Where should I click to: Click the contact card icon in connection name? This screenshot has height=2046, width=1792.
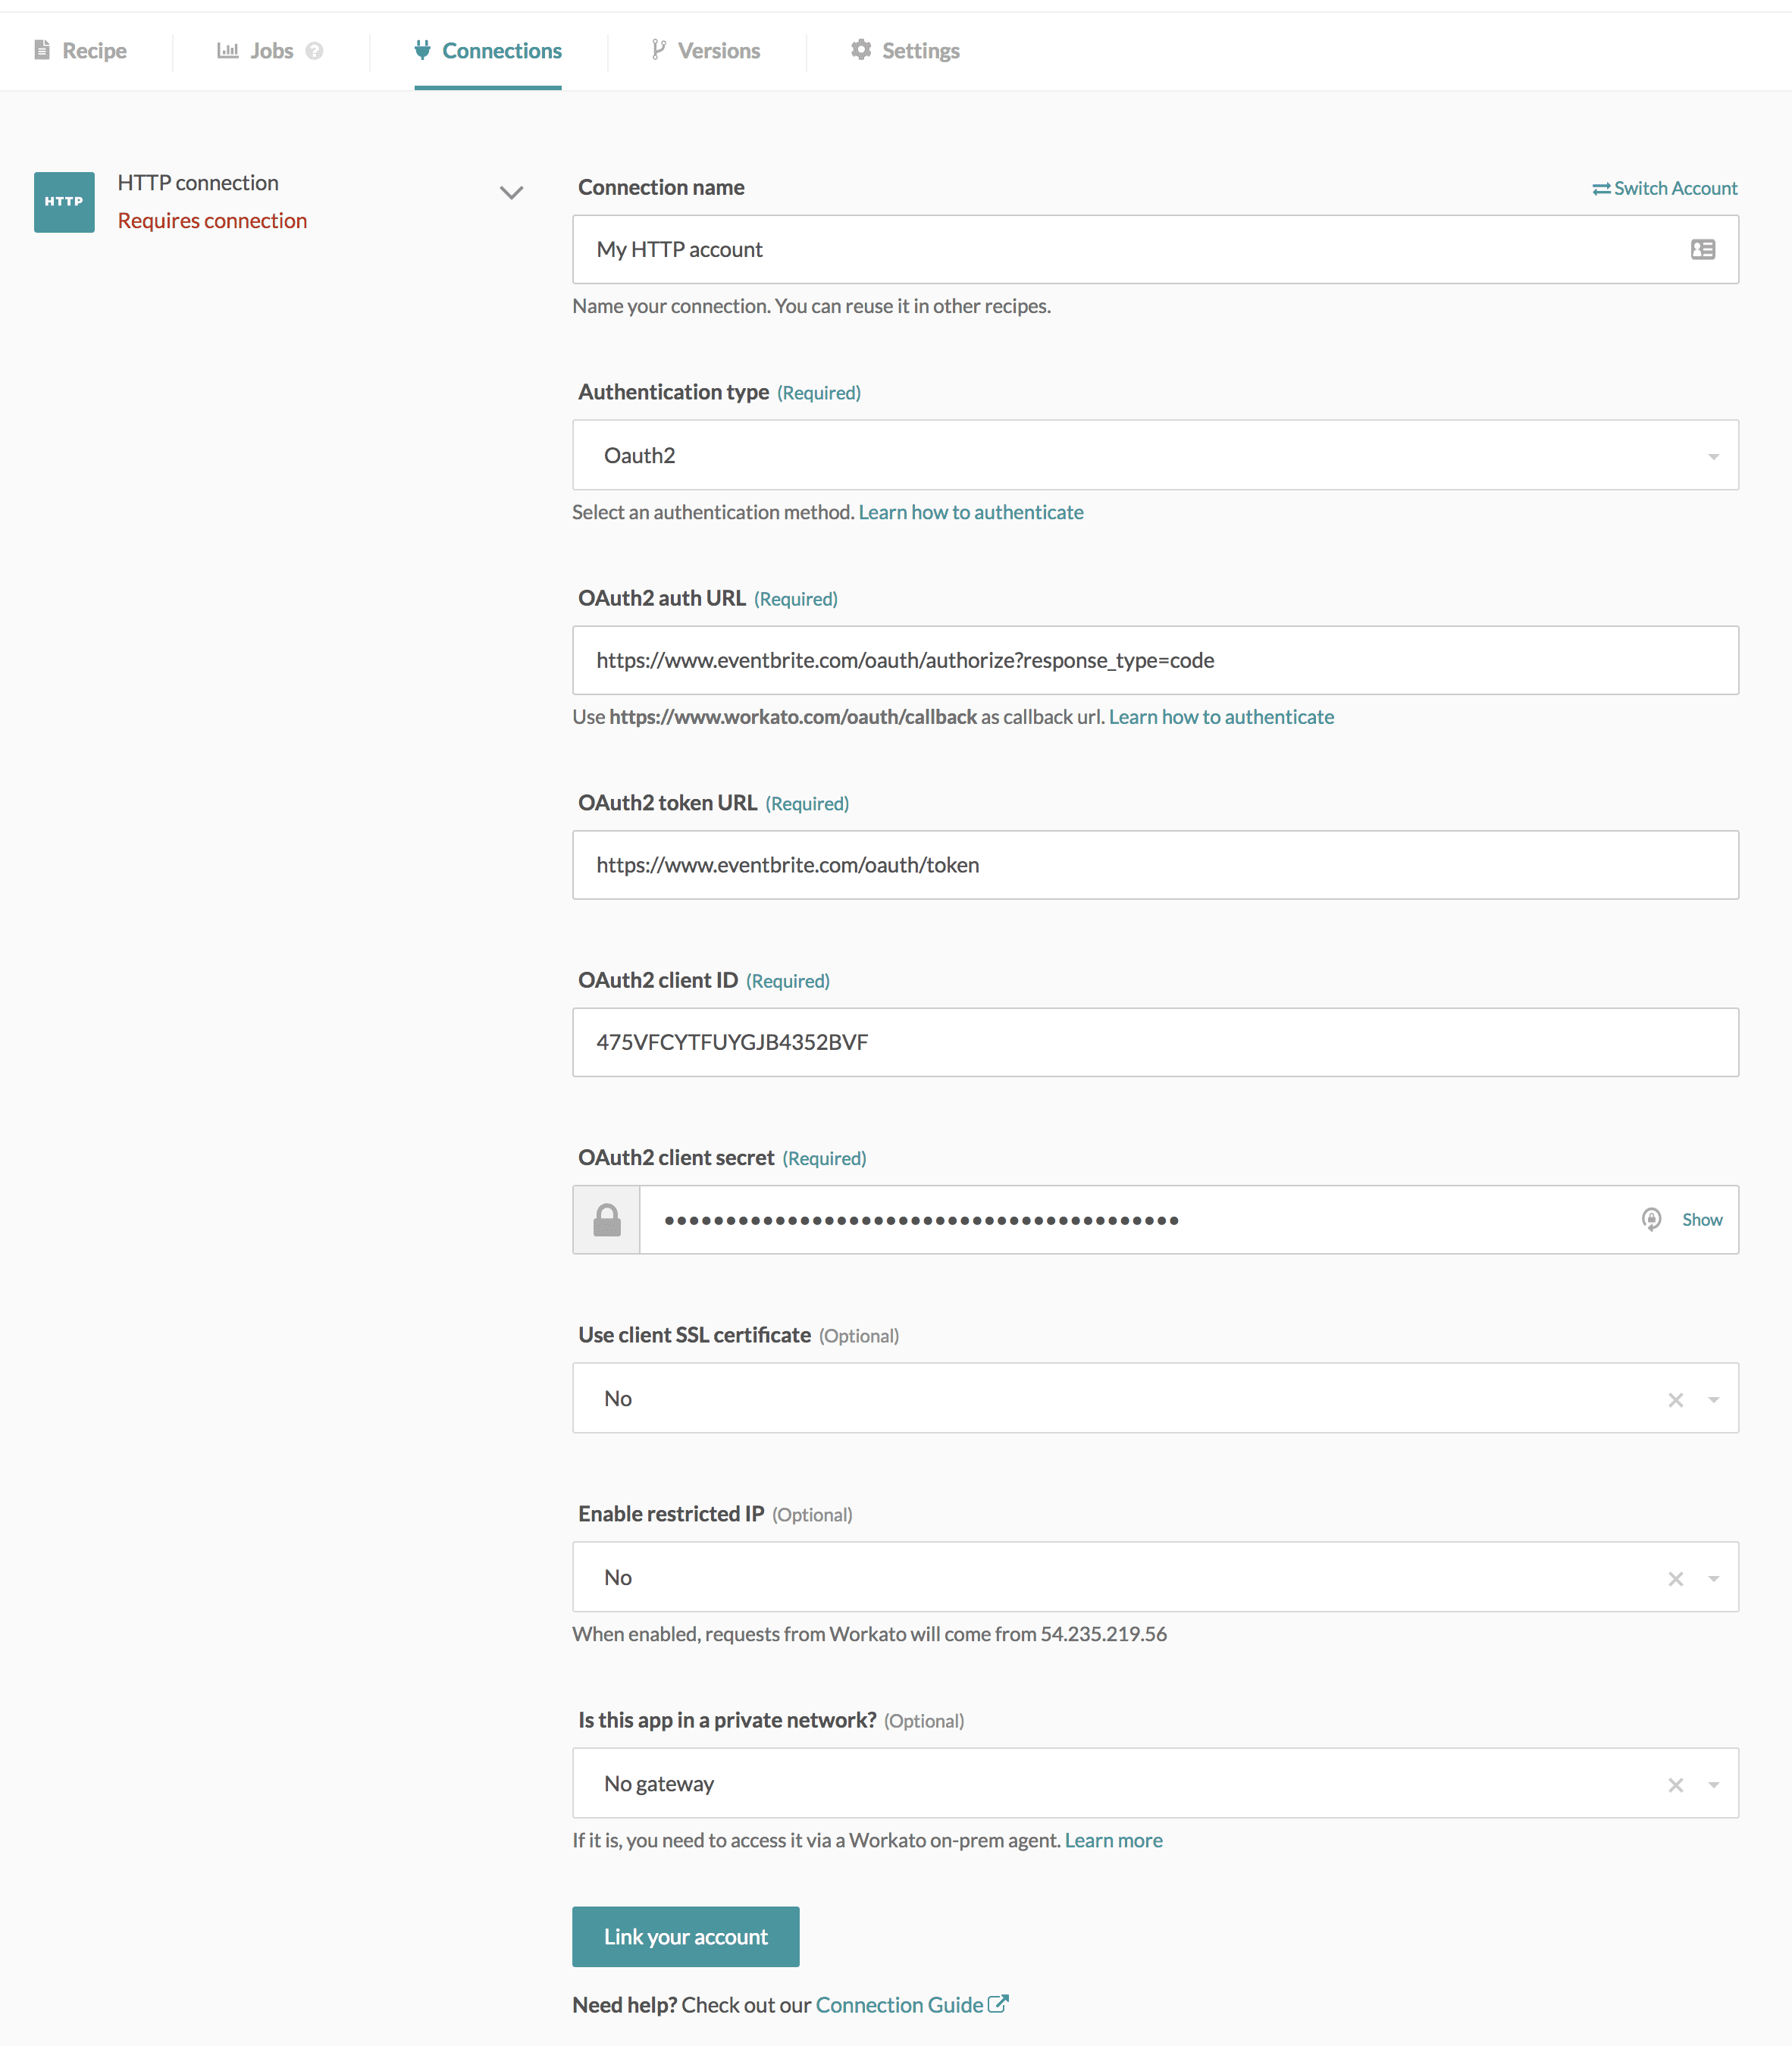[1702, 250]
